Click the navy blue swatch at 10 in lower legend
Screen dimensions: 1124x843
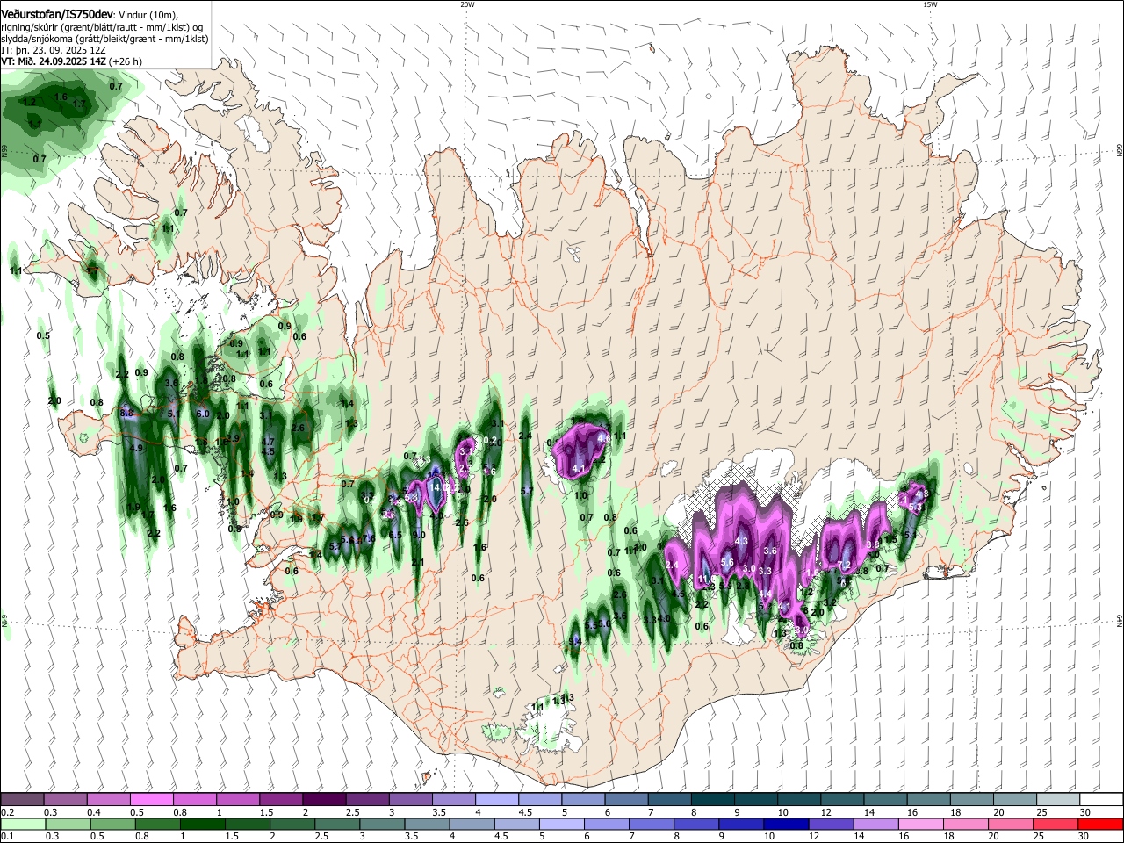pos(786,824)
